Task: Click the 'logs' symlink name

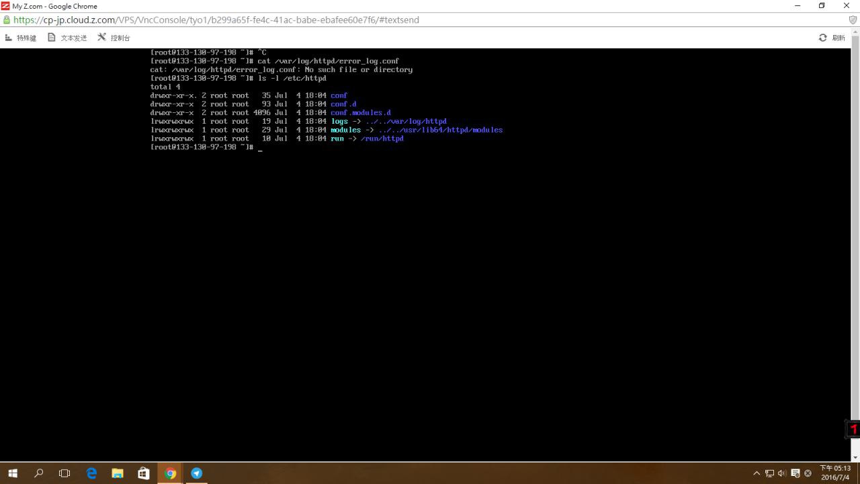Action: click(x=339, y=122)
